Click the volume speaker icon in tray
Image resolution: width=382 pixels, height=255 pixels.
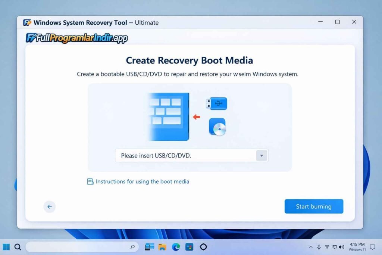click(341, 247)
